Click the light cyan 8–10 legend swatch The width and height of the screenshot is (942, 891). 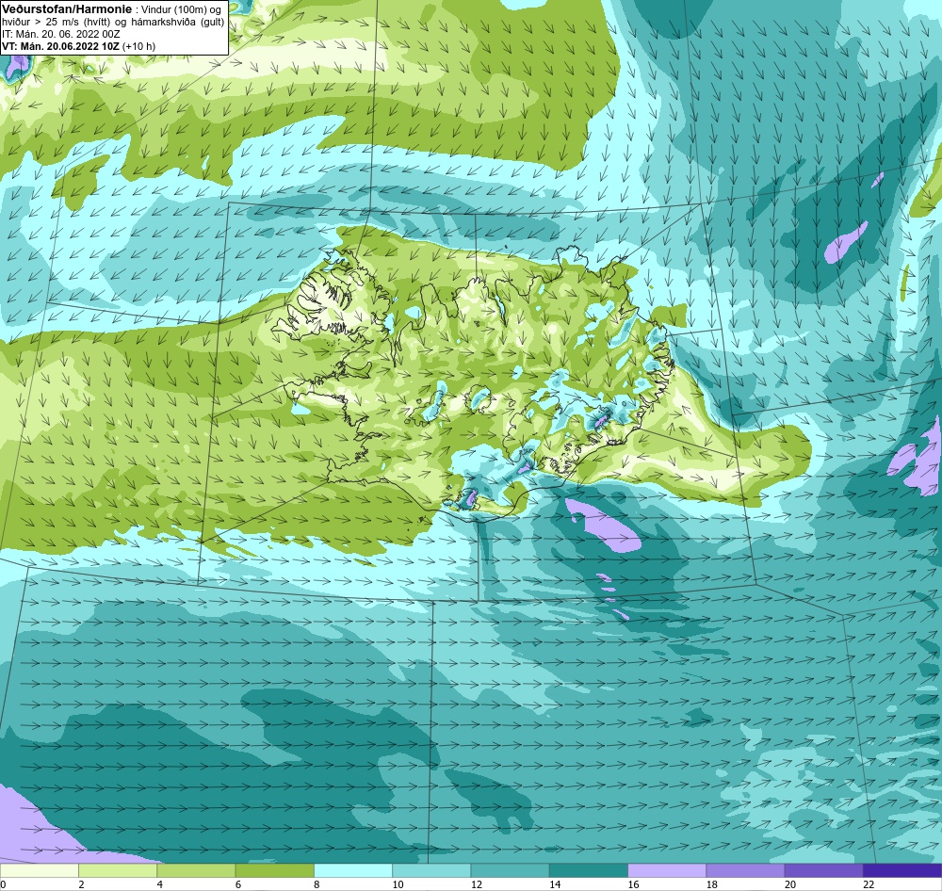[x=353, y=870]
